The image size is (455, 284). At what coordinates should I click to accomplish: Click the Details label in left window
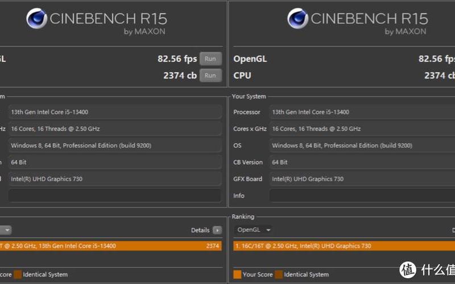coord(200,230)
